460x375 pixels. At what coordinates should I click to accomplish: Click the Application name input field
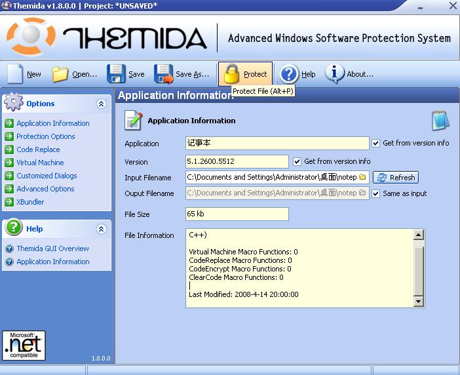point(277,143)
